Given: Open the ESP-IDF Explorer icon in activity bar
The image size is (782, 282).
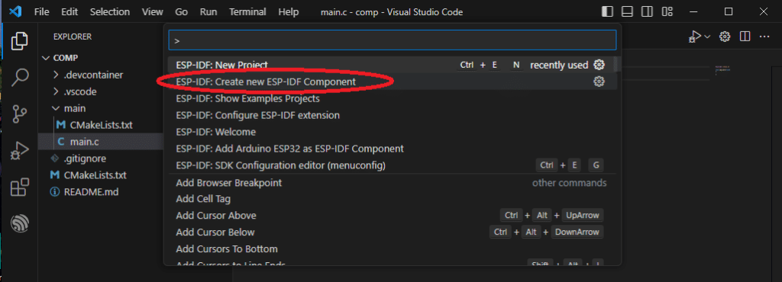Looking at the screenshot, I should coord(20,223).
